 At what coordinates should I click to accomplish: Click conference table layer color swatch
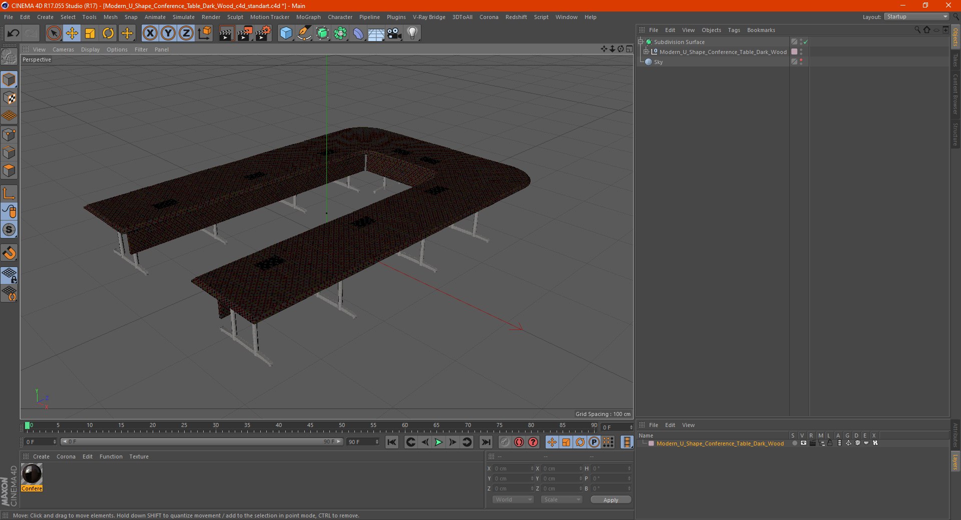tap(794, 52)
